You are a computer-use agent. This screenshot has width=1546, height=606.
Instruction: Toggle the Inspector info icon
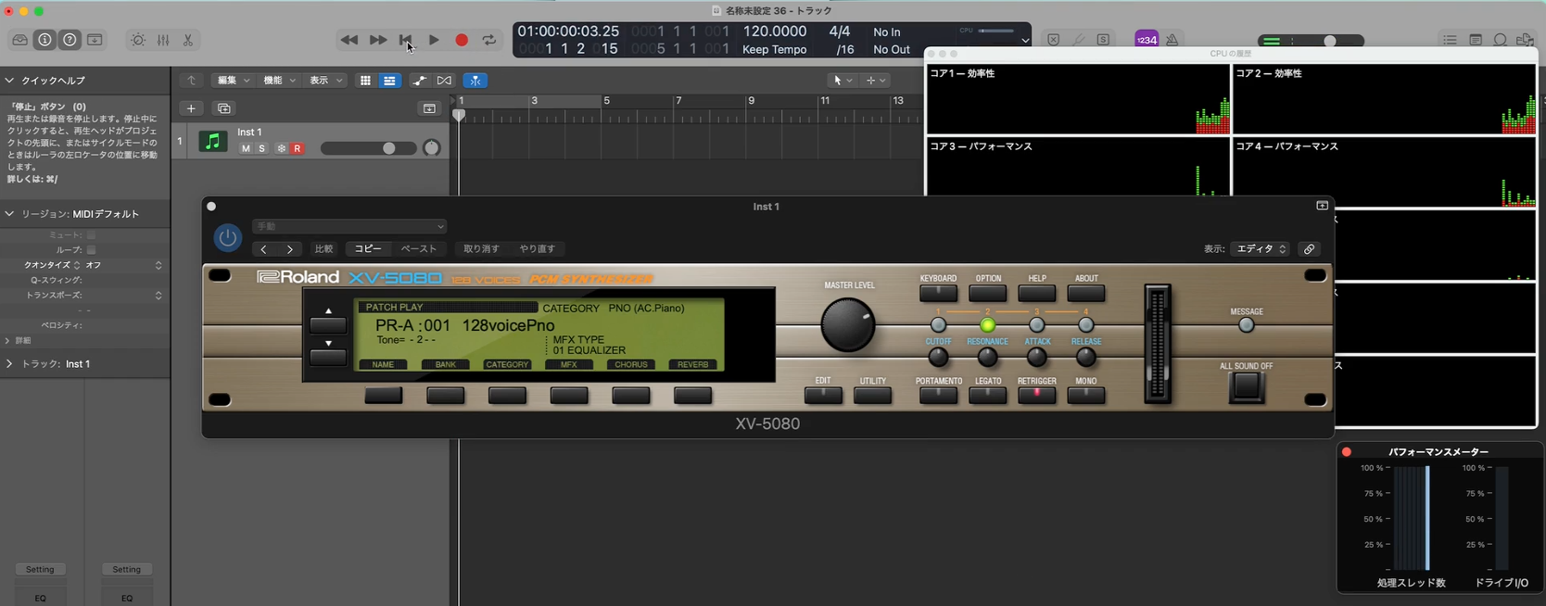coord(44,40)
